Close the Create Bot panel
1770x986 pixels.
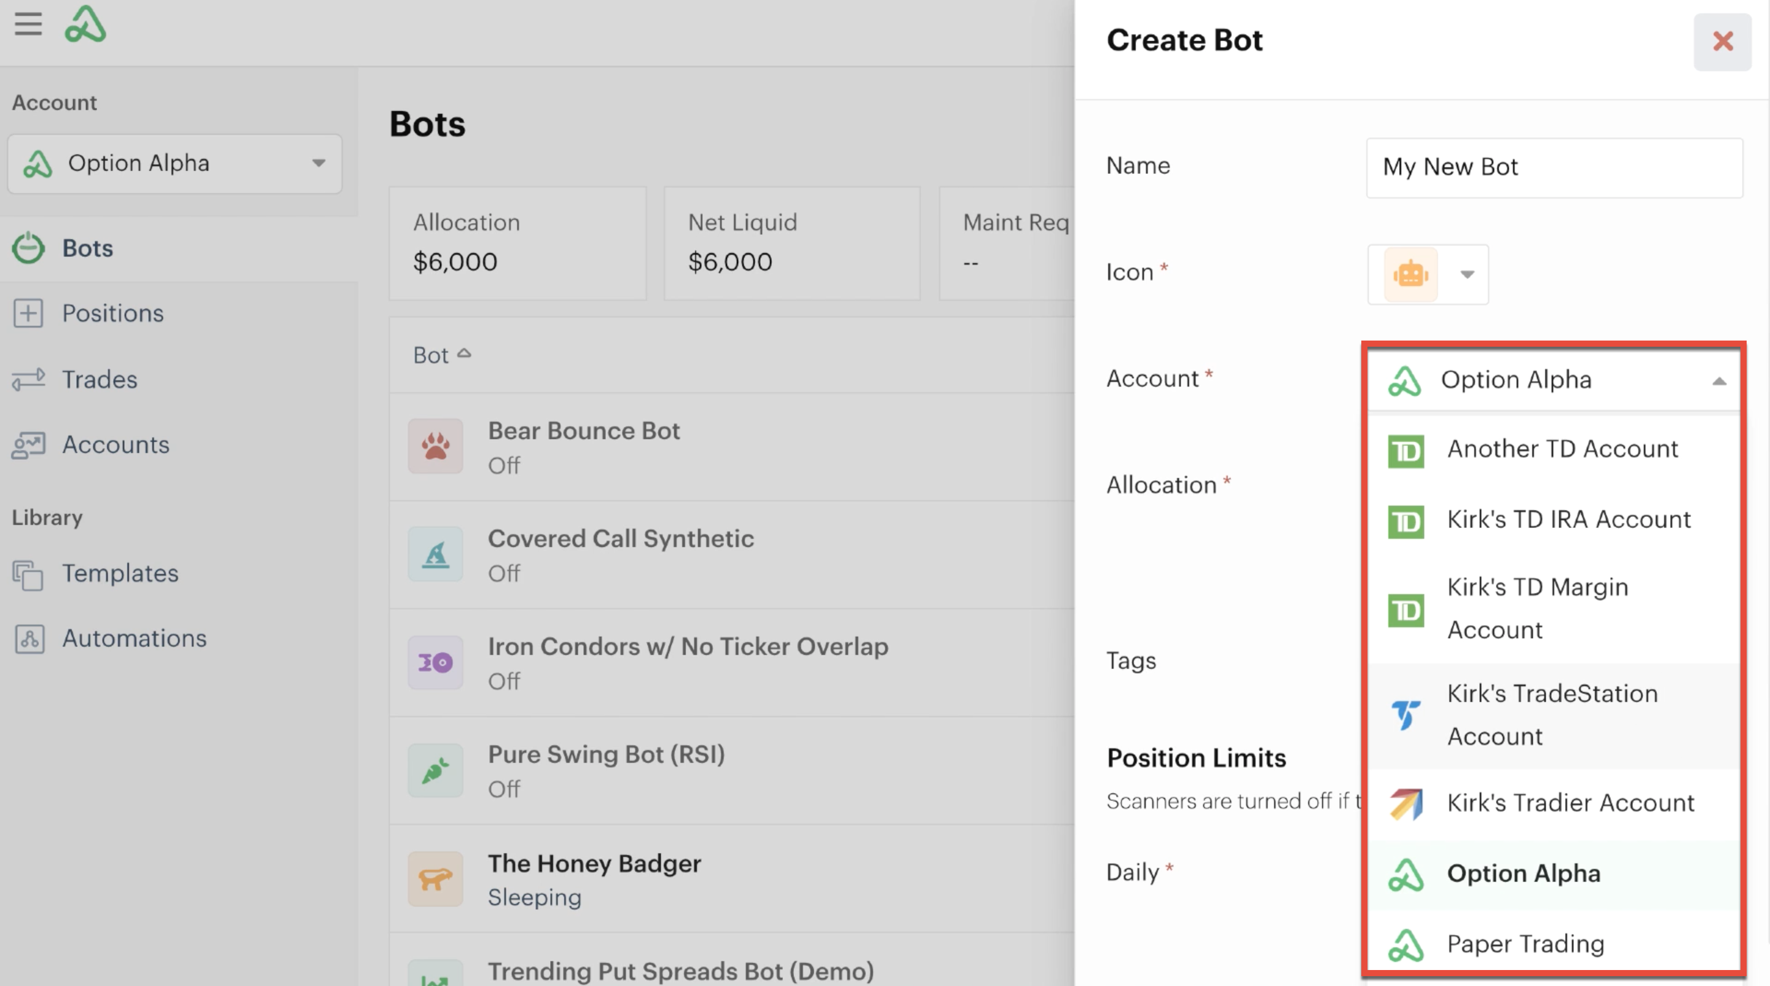click(1723, 41)
